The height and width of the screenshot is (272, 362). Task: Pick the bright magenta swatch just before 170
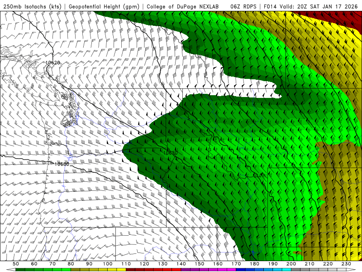231,270
